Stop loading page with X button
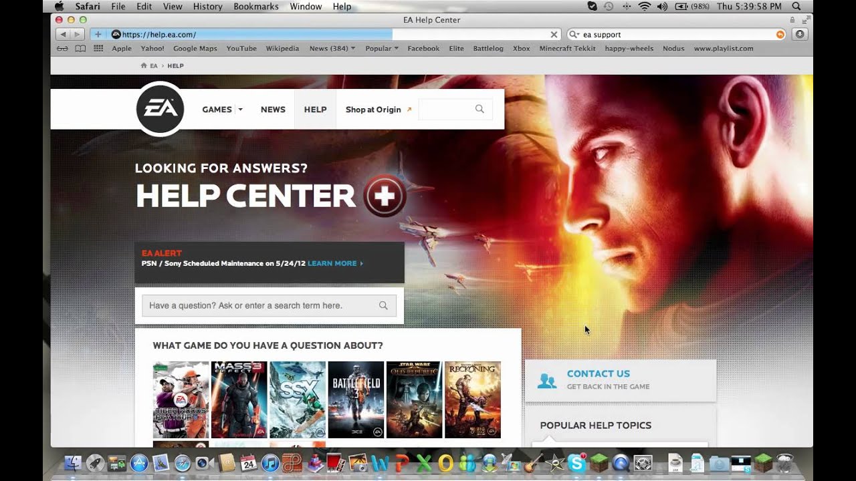Image resolution: width=856 pixels, height=481 pixels. pos(554,34)
